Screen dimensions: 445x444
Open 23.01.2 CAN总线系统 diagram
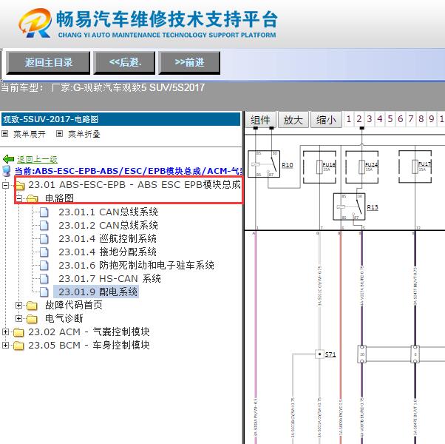click(x=108, y=226)
